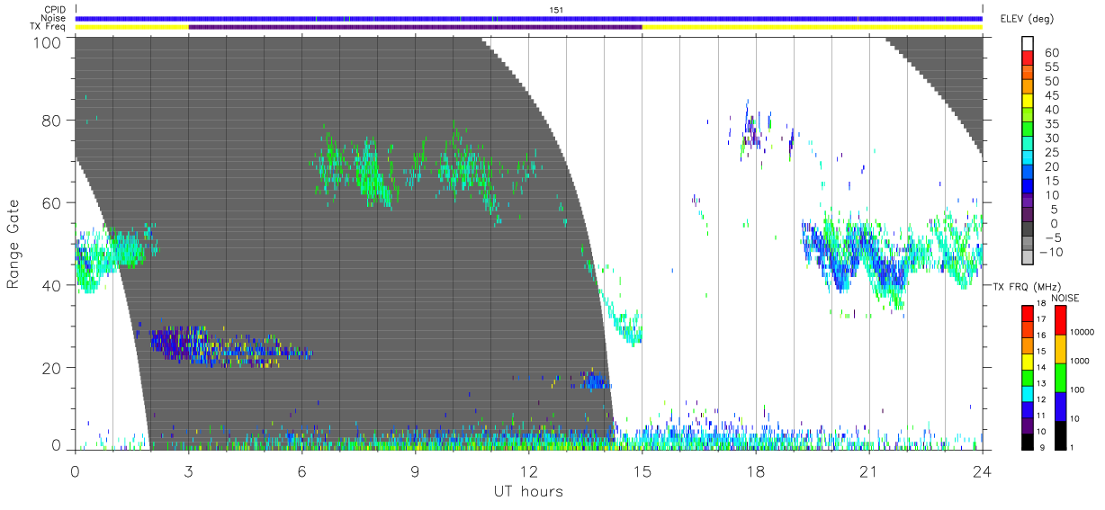1105x510 pixels.
Task: Click the 'CPID' label at the top left
Action: [x=54, y=9]
